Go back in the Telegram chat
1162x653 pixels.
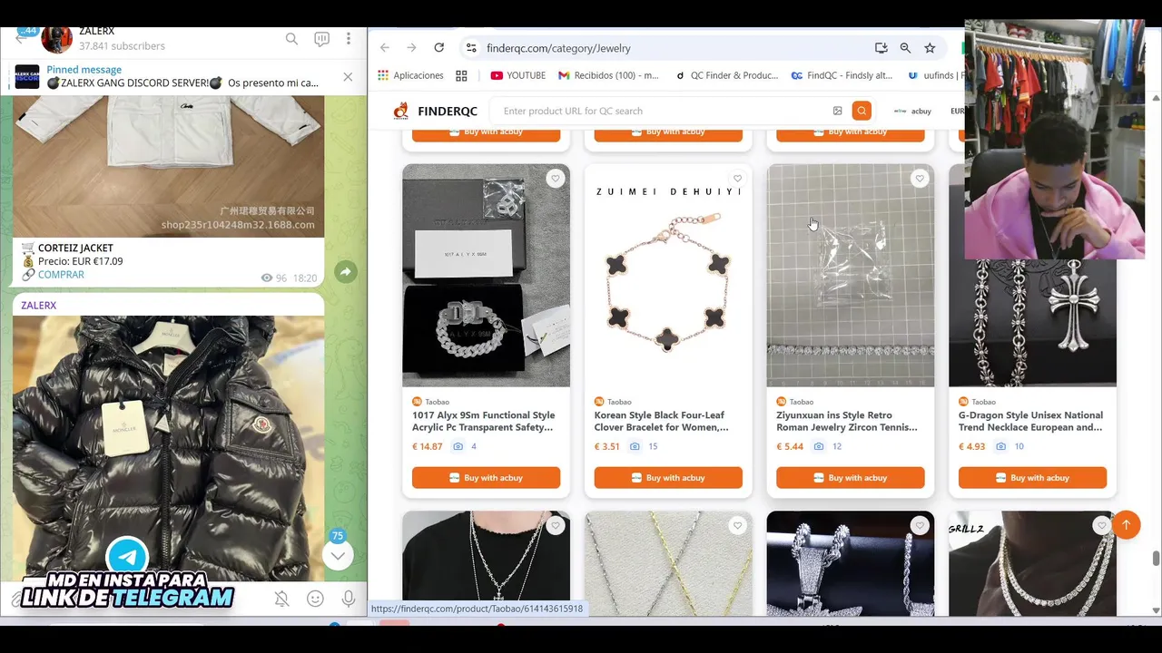click(20, 39)
